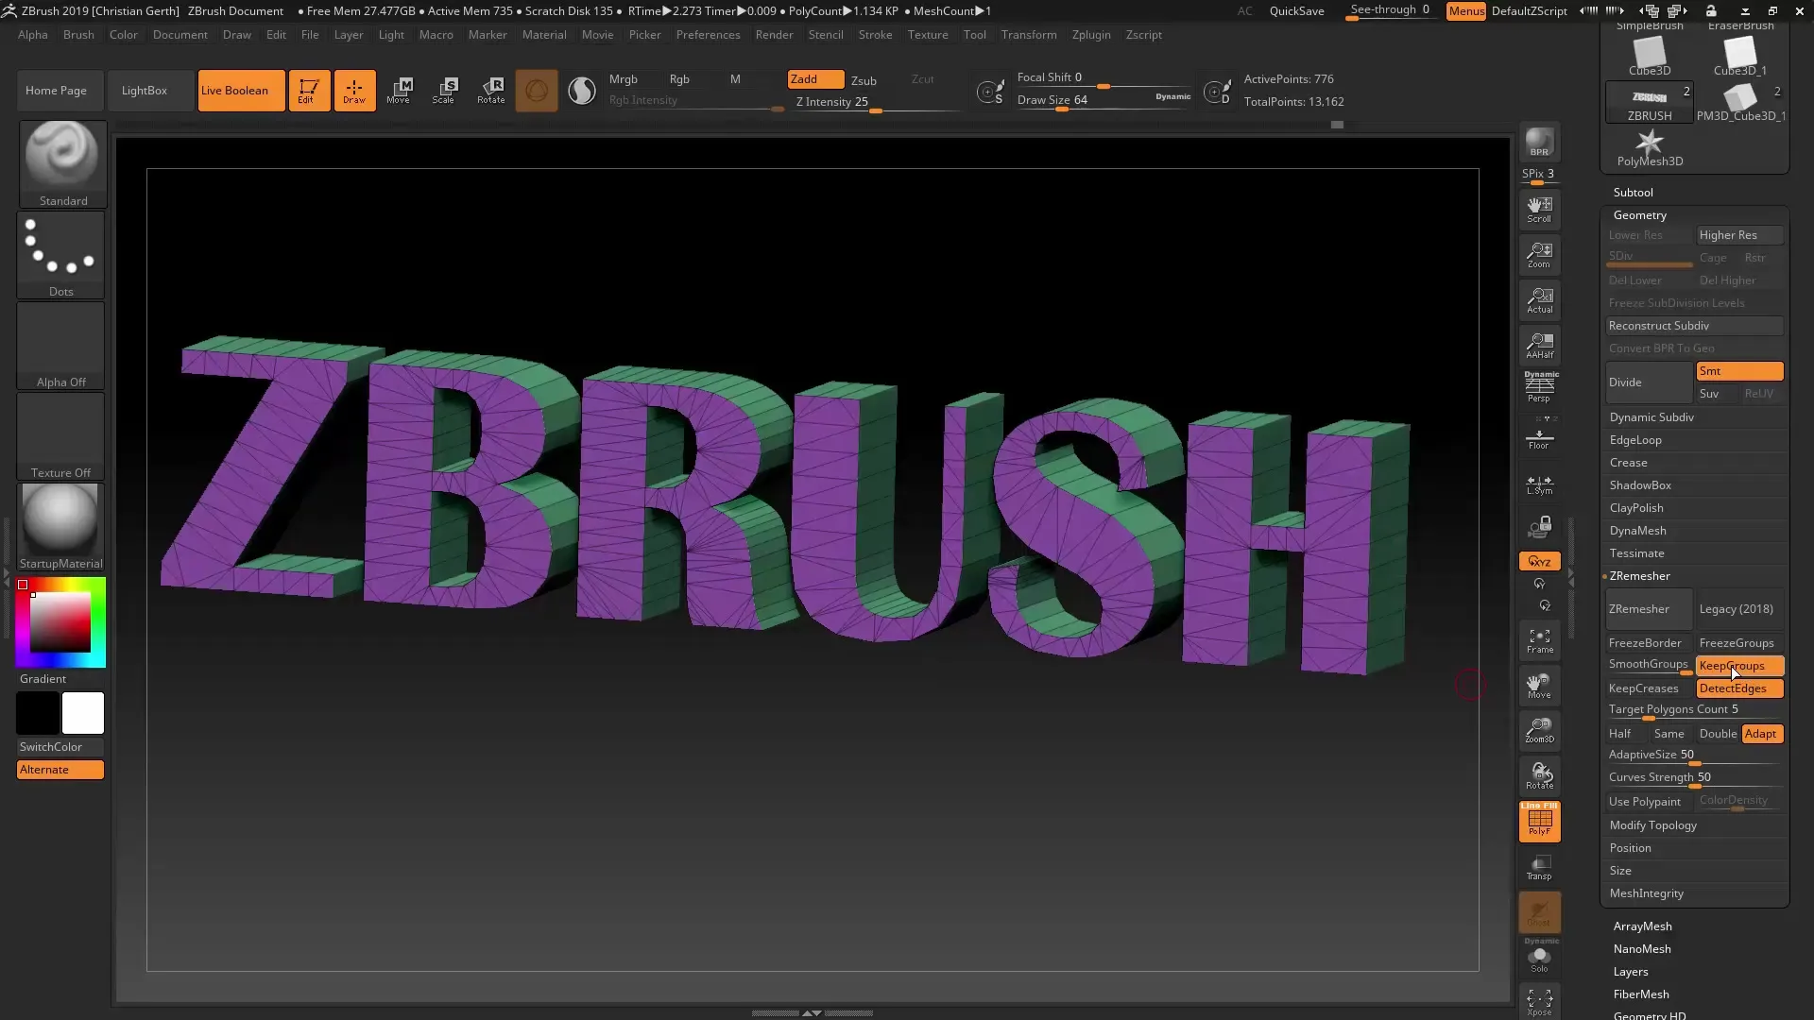Screen dimensions: 1814x1020
Task: Adjust the Draw Size slider
Action: point(1104,101)
